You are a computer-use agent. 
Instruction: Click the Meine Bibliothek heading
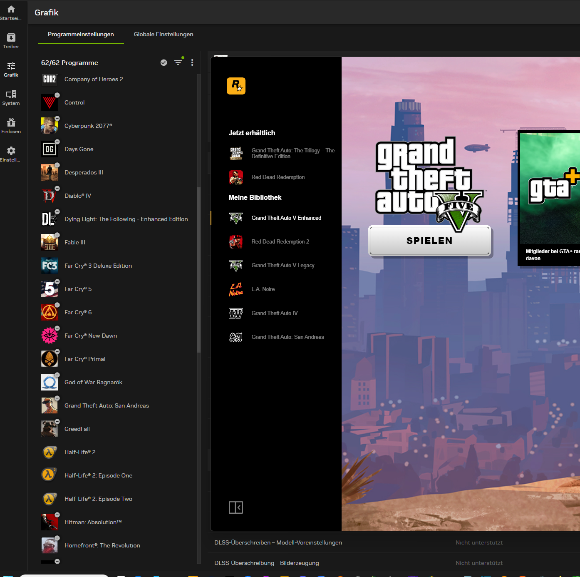[255, 197]
